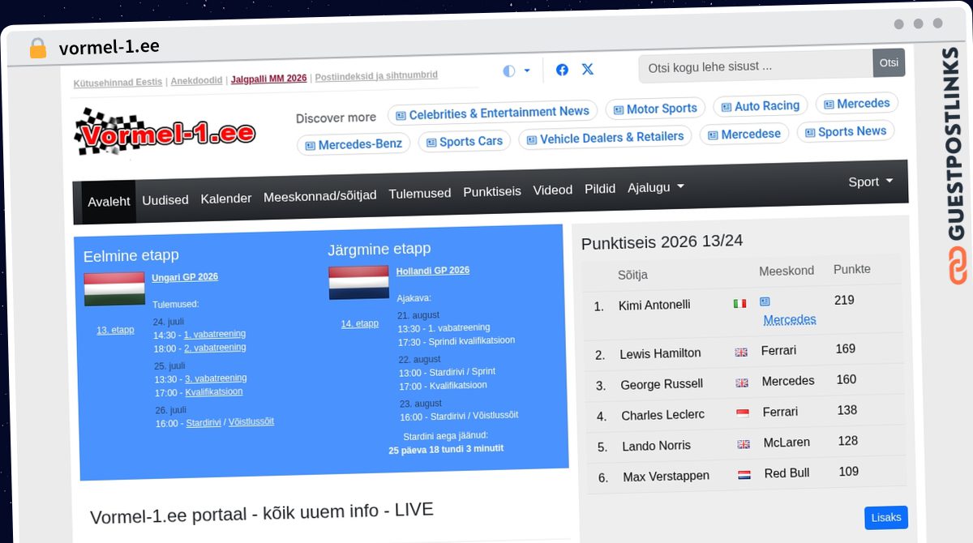973x543 pixels.
Task: Click Monaco flag next to Charles Leclerc
Action: 743,413
